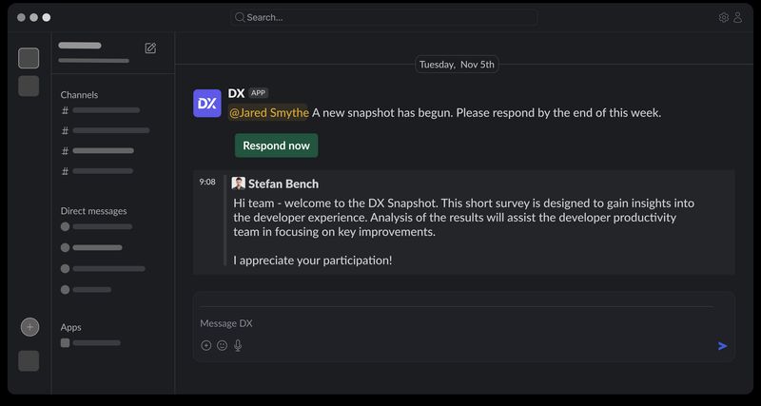The width and height of the screenshot is (761, 406).
Task: Collapse the Channels section header
Action: coord(79,95)
